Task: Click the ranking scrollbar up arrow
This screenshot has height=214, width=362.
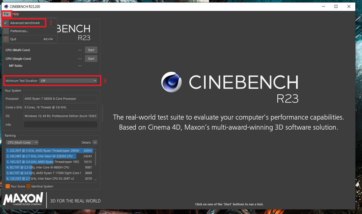Action: pyautogui.click(x=96, y=149)
